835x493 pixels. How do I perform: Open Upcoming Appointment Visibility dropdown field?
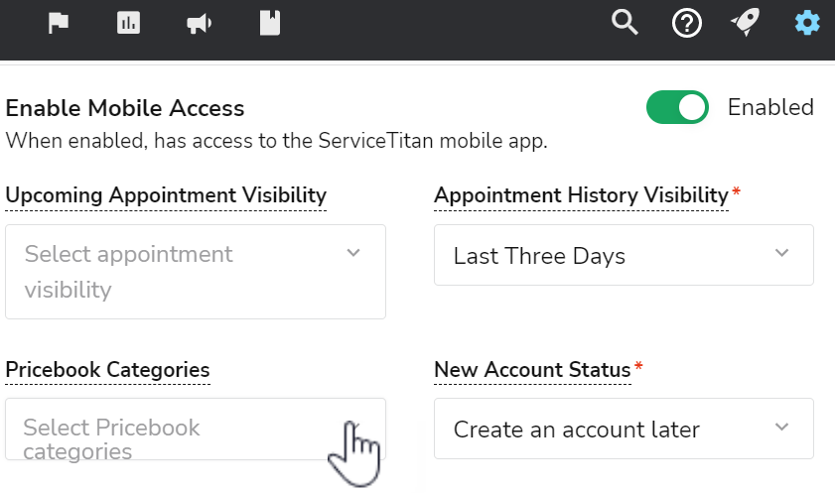coord(179,272)
